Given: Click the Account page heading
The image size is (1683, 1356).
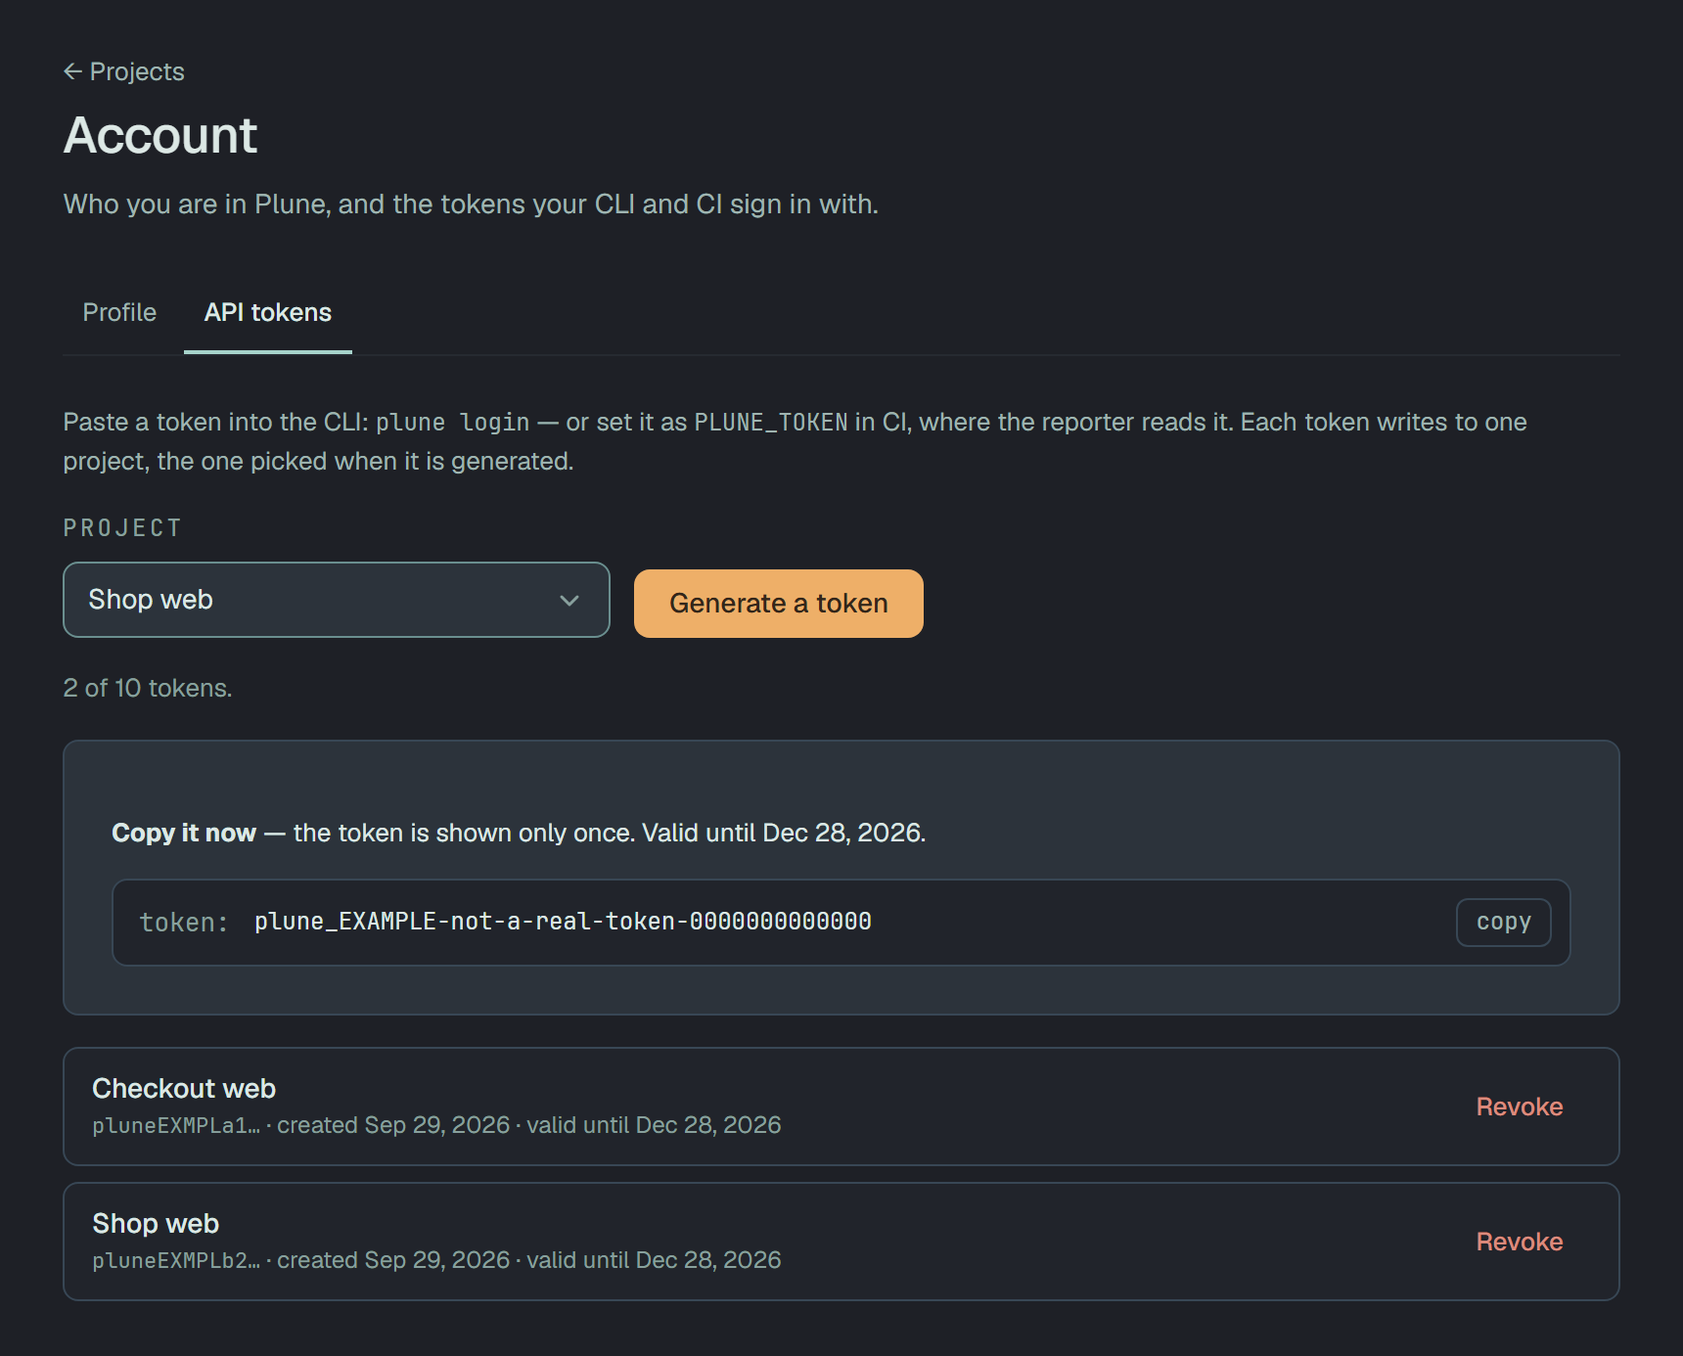Looking at the screenshot, I should (160, 135).
